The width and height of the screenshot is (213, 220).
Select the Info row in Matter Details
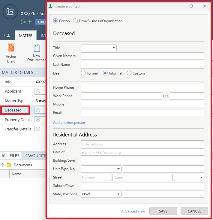coord(23,82)
